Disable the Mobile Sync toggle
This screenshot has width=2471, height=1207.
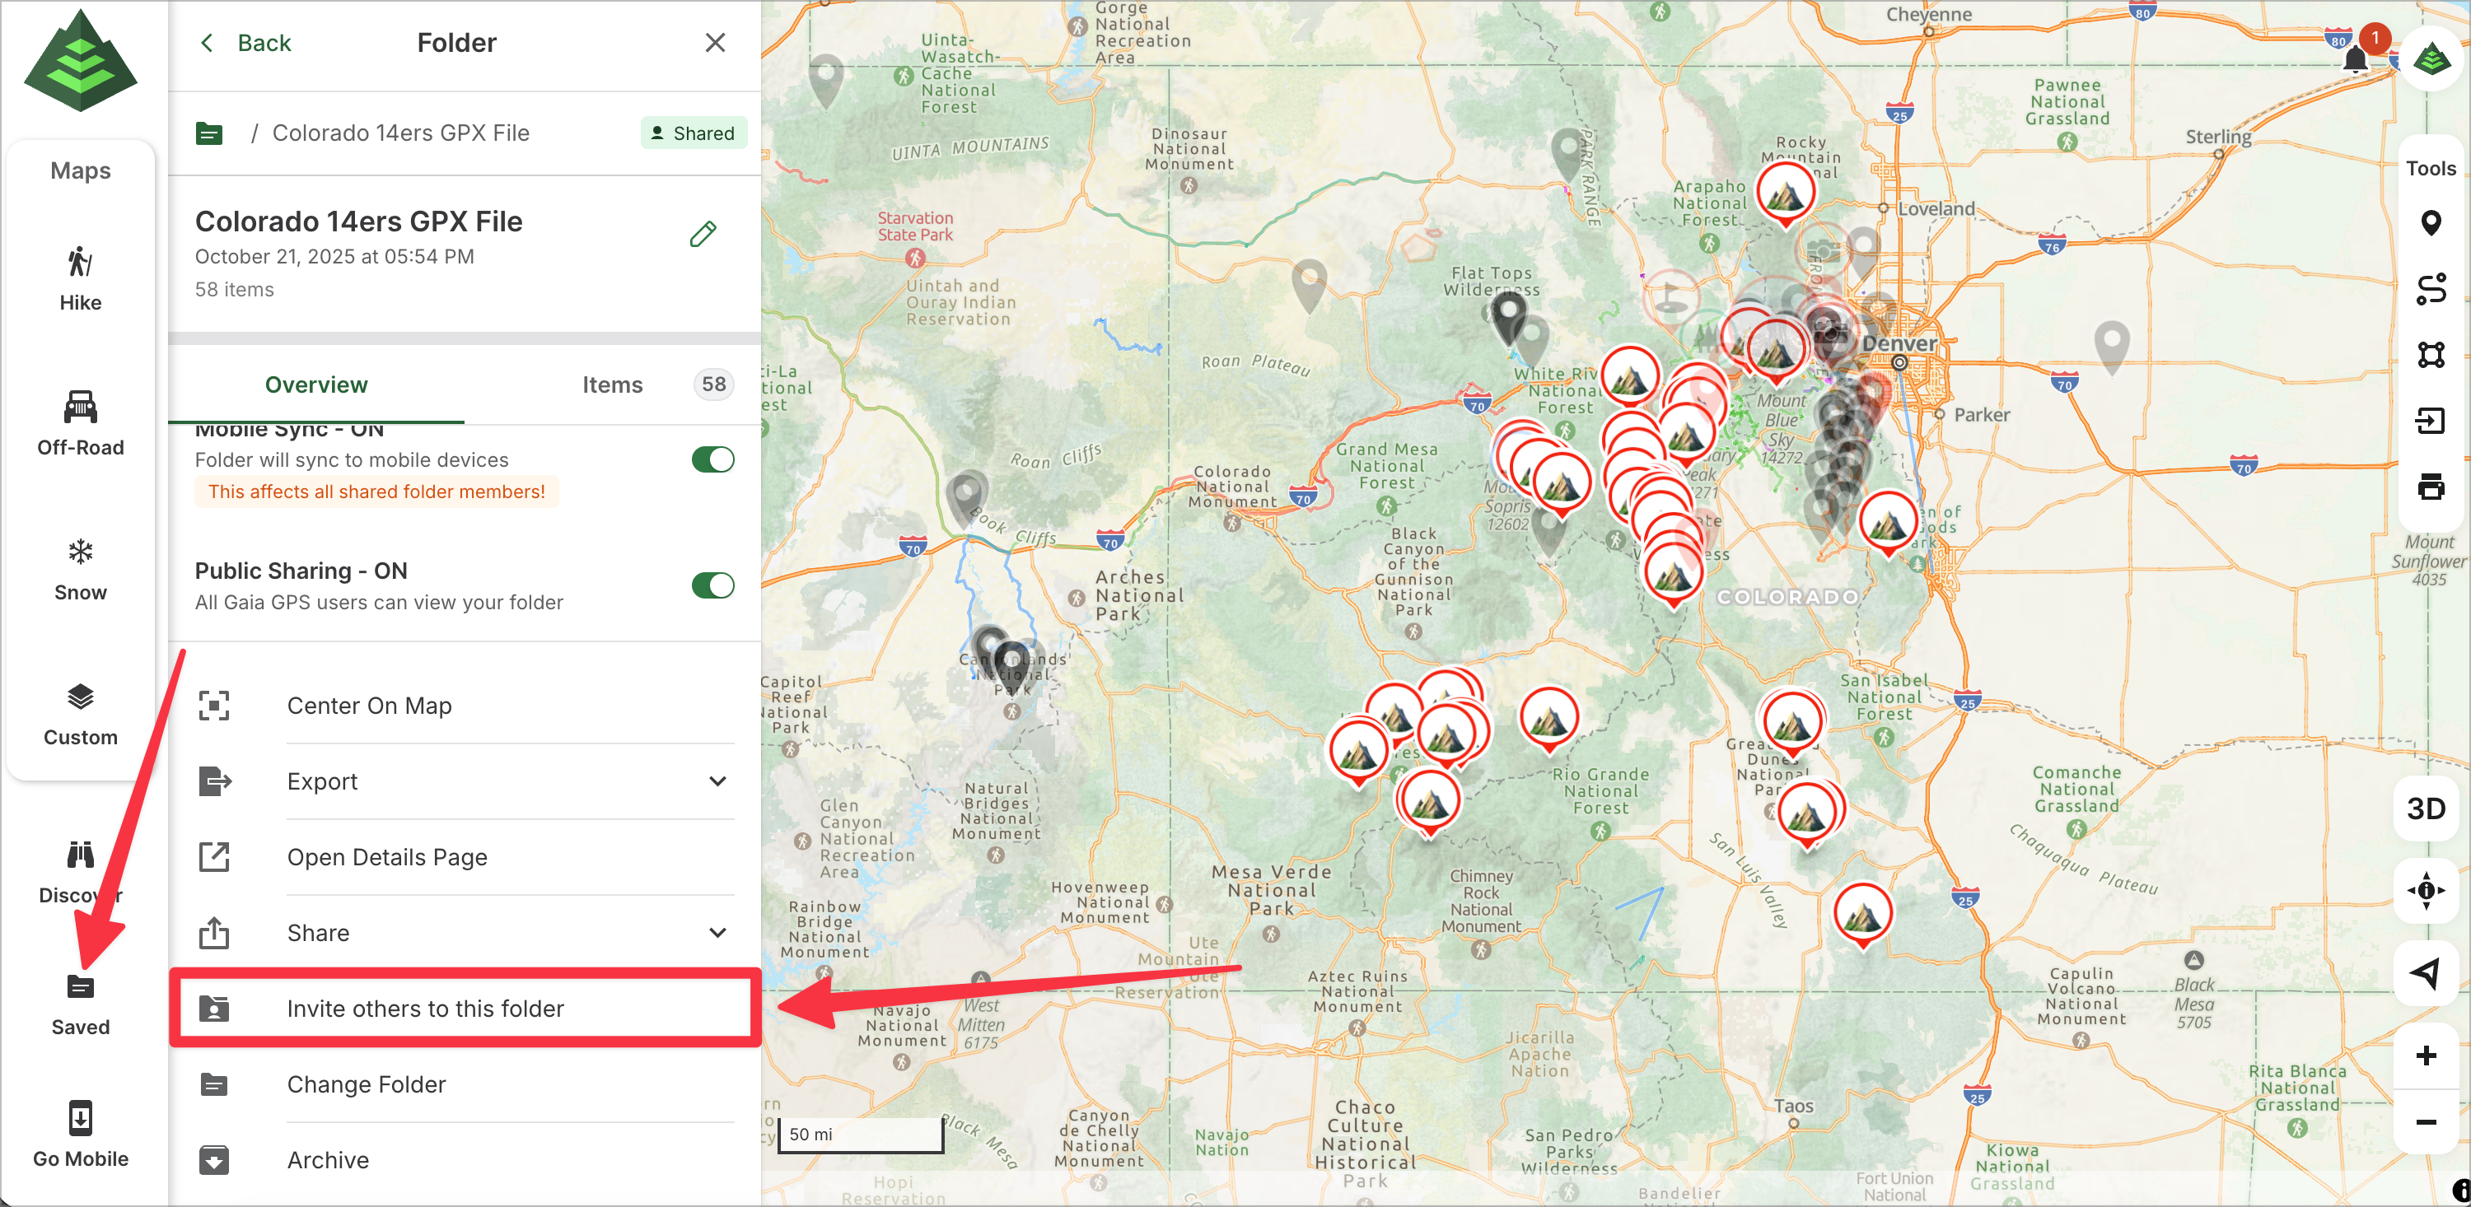click(x=712, y=460)
